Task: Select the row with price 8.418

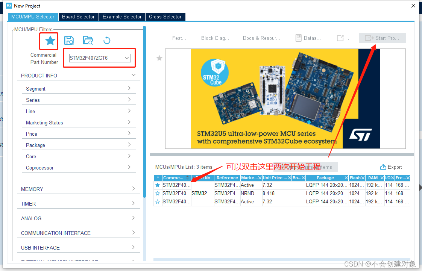Action: [x=282, y=193]
